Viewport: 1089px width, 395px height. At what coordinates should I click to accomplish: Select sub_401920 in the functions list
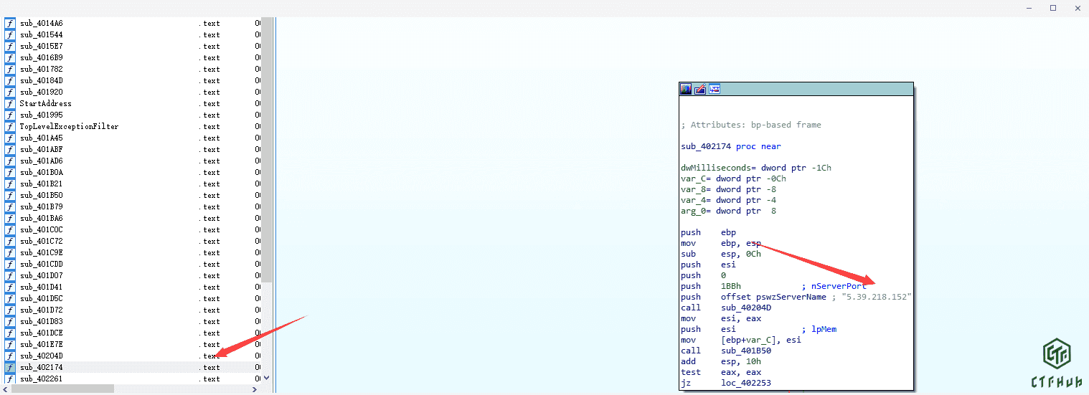pyautogui.click(x=42, y=92)
